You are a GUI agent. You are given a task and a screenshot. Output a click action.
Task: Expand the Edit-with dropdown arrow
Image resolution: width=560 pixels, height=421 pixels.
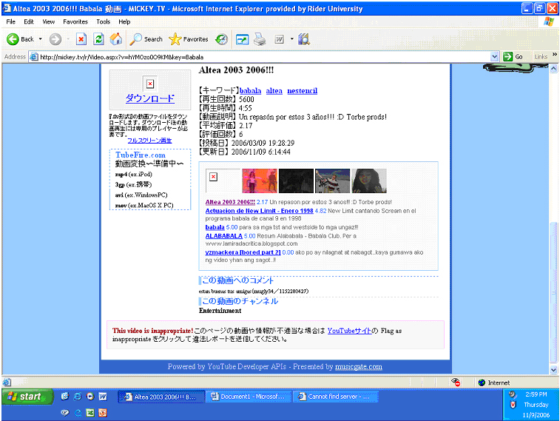(291, 39)
